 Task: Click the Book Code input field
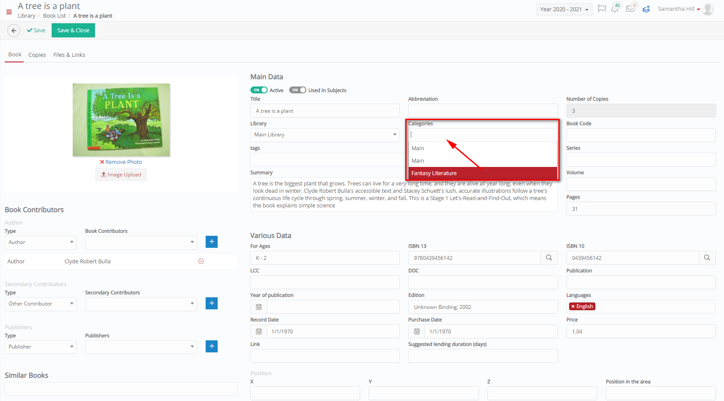pos(641,135)
